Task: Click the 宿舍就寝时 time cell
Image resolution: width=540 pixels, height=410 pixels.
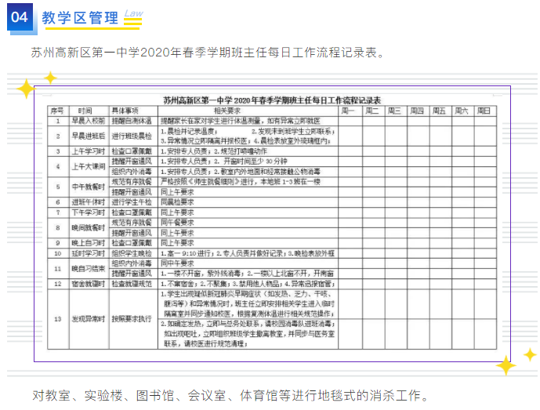Action: [89, 284]
